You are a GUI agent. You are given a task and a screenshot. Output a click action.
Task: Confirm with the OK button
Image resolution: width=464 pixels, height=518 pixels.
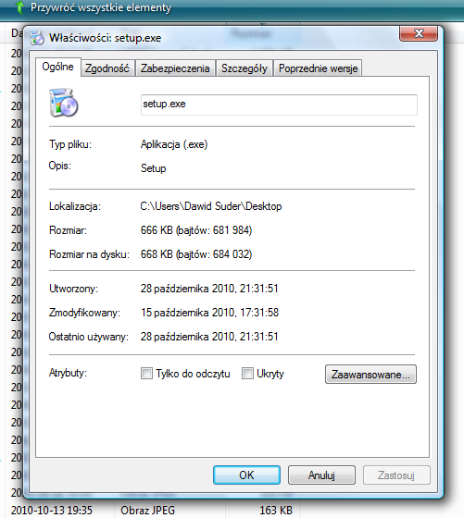coord(246,475)
